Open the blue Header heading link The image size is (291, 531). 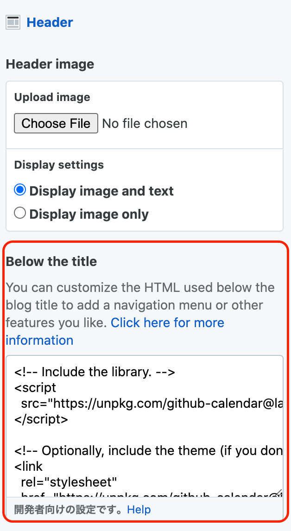(x=50, y=22)
